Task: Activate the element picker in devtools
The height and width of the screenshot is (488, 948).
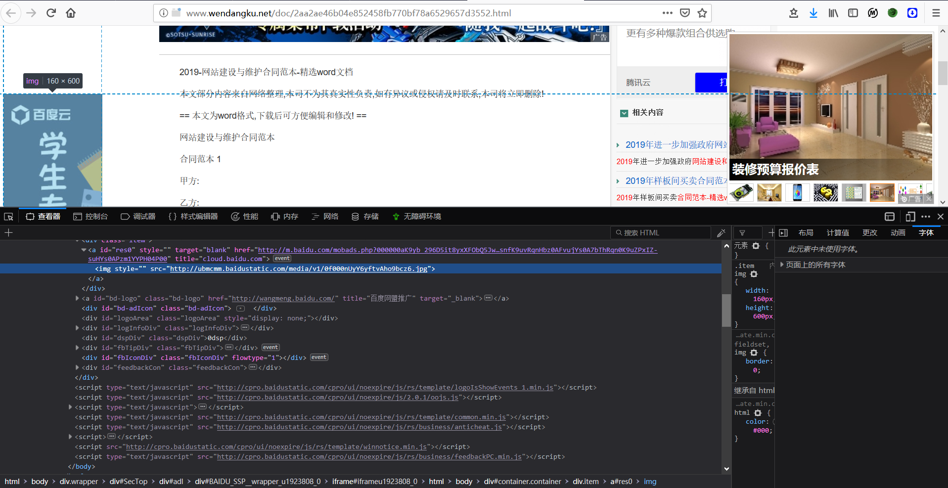Action: pyautogui.click(x=8, y=217)
